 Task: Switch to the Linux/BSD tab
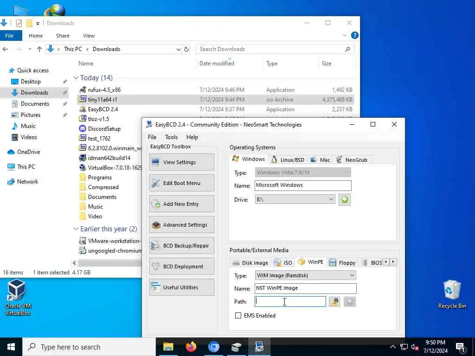(288, 159)
